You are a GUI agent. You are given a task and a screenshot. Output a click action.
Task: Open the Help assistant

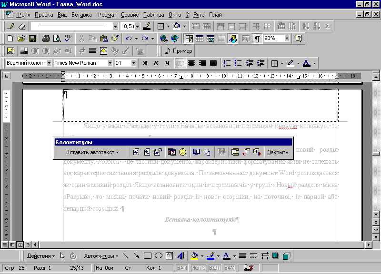pos(299,39)
